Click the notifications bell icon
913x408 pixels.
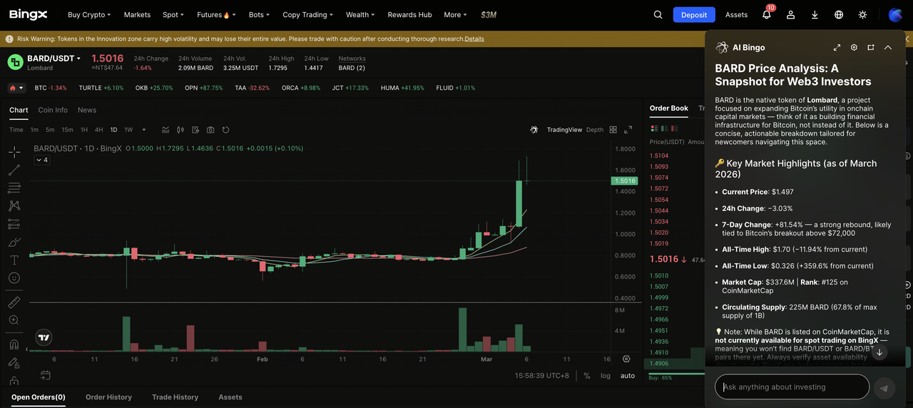click(x=767, y=15)
